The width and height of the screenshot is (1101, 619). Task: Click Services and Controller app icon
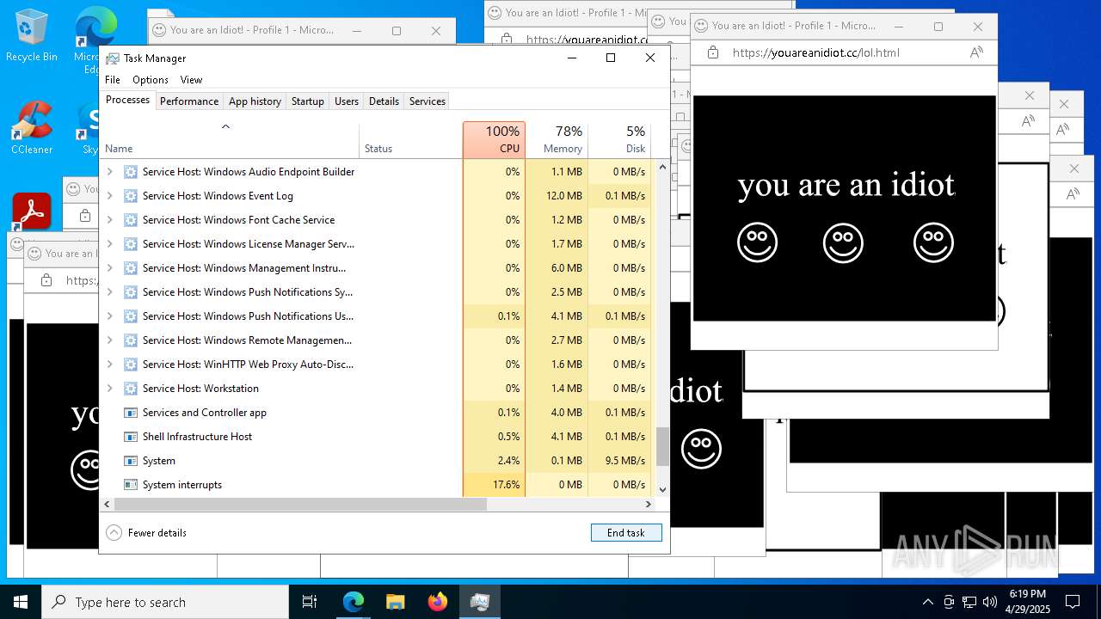(131, 413)
